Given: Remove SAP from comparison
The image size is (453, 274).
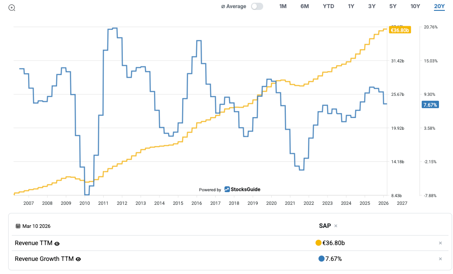Looking at the screenshot, I should pyautogui.click(x=336, y=226).
